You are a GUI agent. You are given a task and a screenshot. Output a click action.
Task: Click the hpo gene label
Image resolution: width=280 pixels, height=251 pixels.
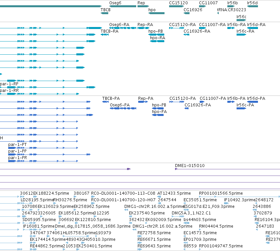click(152, 10)
